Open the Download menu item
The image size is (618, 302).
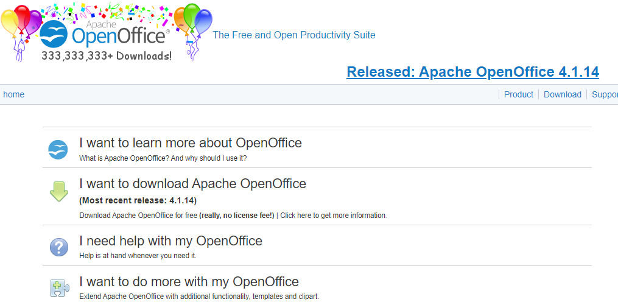[x=562, y=94]
